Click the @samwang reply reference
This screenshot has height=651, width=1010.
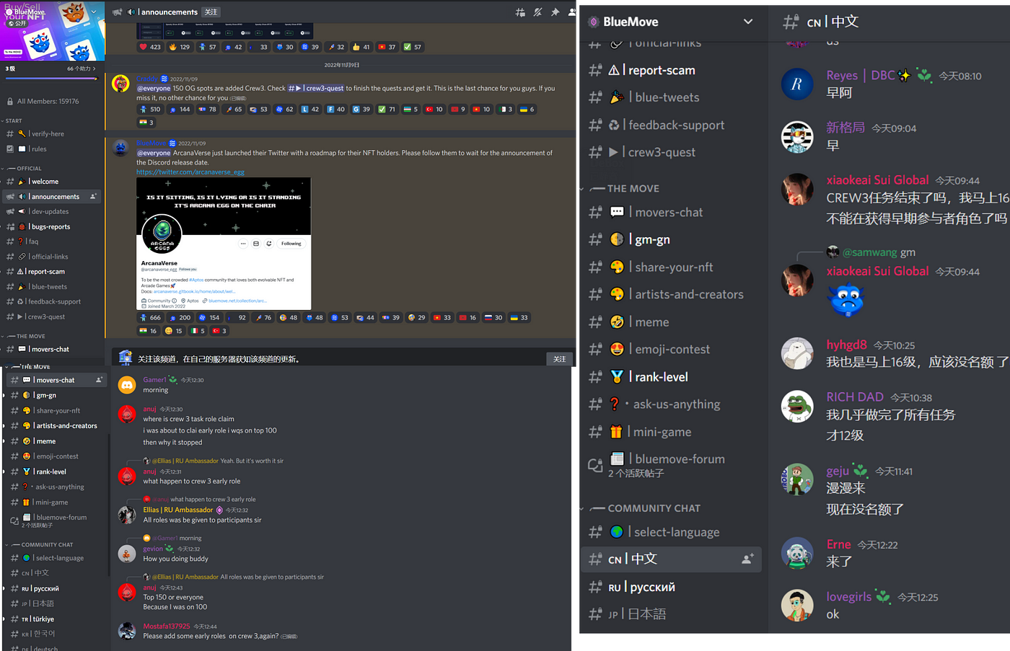click(x=870, y=252)
